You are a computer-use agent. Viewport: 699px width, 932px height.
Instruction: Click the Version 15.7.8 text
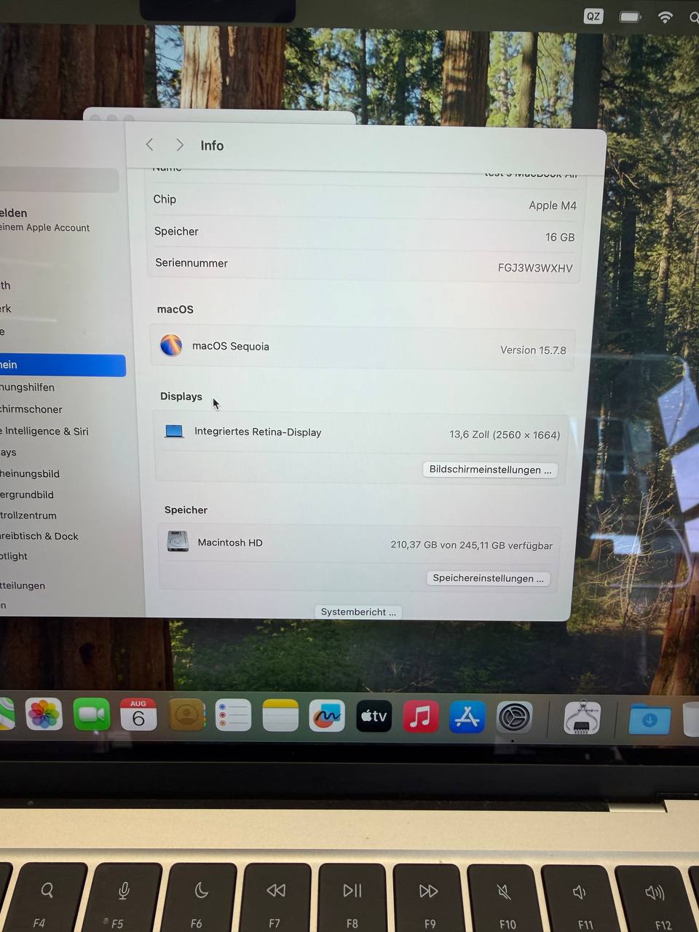[533, 350]
